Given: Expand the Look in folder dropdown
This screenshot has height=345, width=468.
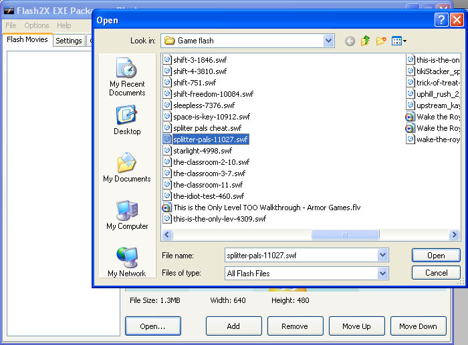Looking at the screenshot, I should [328, 41].
